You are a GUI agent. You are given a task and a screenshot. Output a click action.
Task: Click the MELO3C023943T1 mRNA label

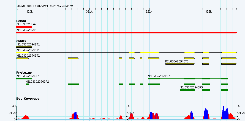pos(28,50)
